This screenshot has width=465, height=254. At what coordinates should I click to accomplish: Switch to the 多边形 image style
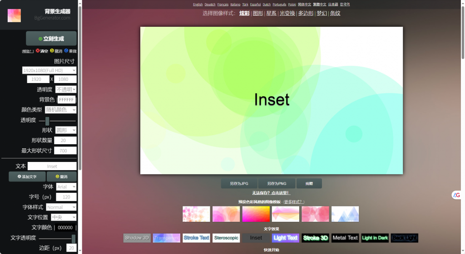(305, 13)
